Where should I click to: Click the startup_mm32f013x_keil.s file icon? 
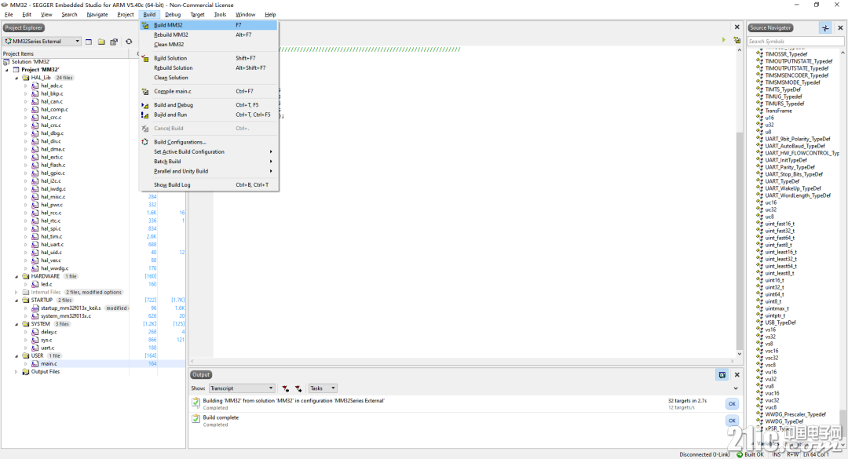click(x=35, y=308)
